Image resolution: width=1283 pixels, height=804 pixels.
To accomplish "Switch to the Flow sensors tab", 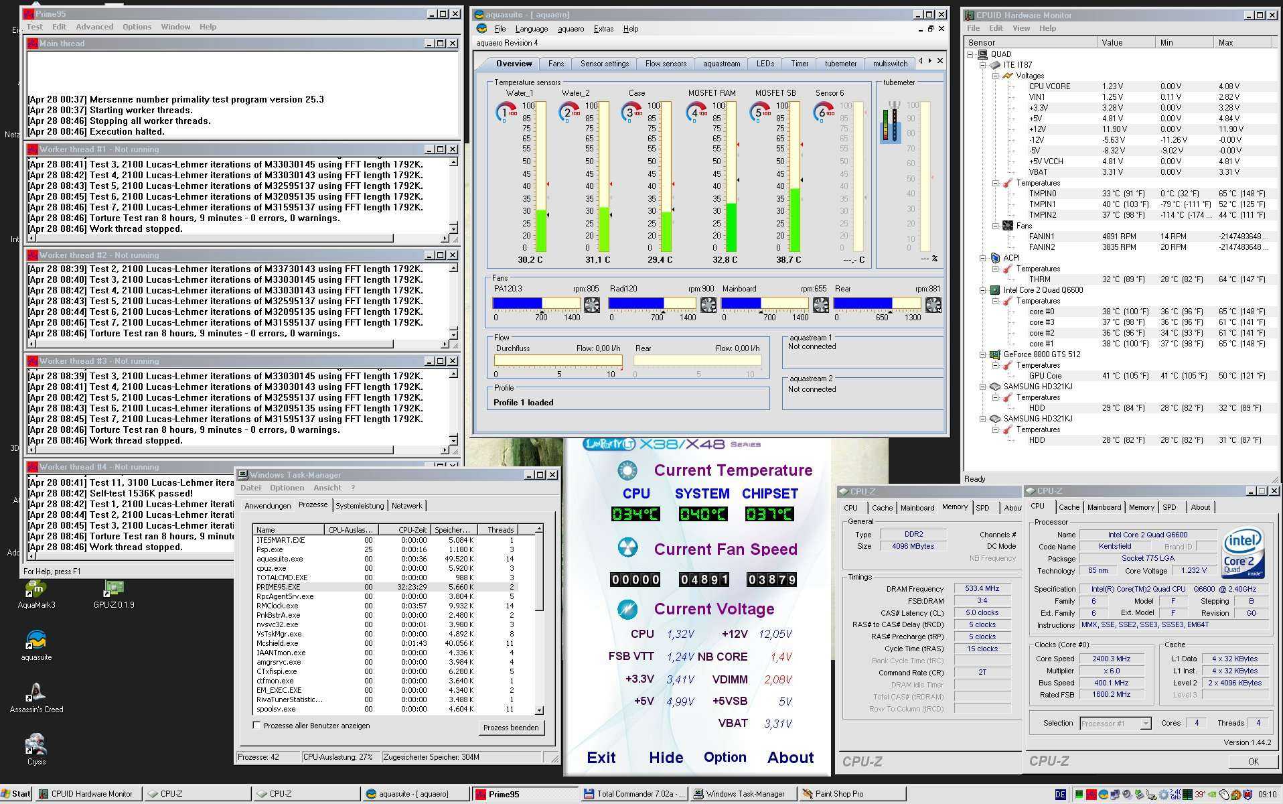I will tap(666, 64).
